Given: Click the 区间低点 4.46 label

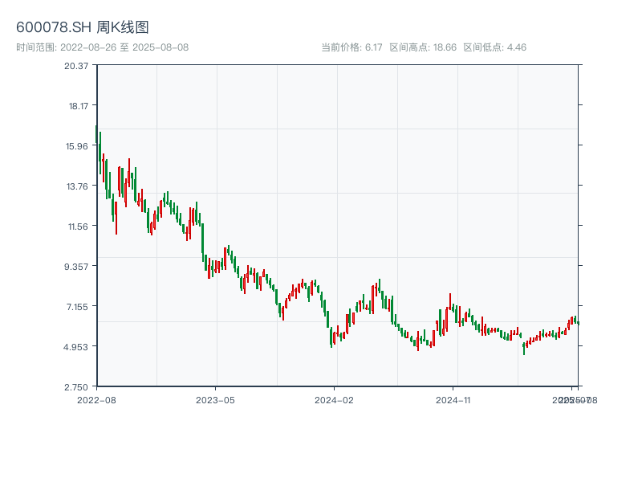Looking at the screenshot, I should [x=494, y=47].
